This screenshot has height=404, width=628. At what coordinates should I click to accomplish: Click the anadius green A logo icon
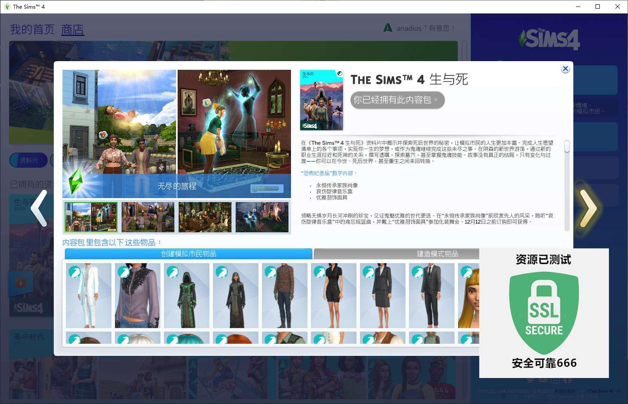388,28
